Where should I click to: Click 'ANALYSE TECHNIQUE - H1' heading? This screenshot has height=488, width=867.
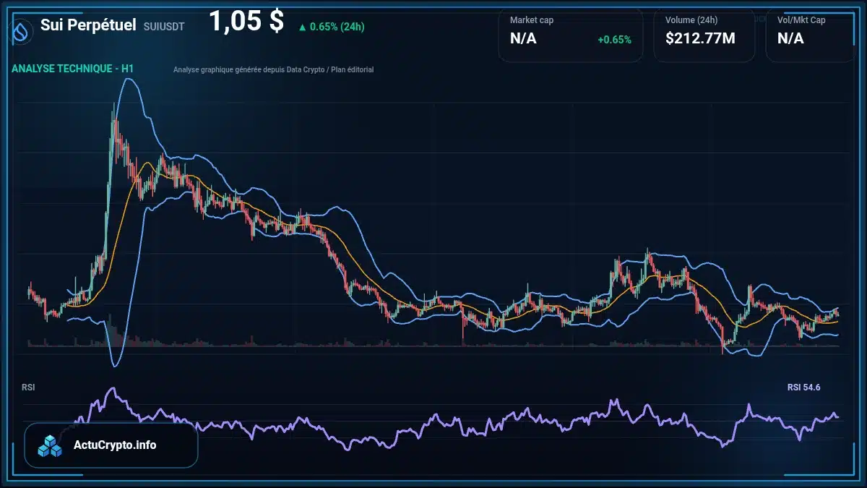click(72, 69)
